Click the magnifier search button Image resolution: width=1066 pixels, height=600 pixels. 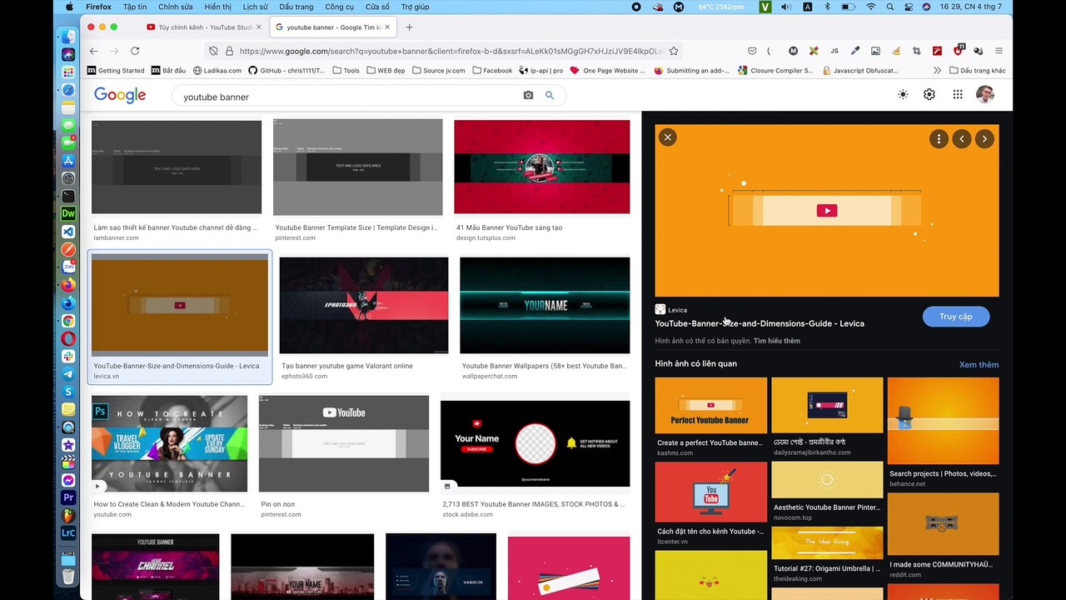[x=550, y=96]
